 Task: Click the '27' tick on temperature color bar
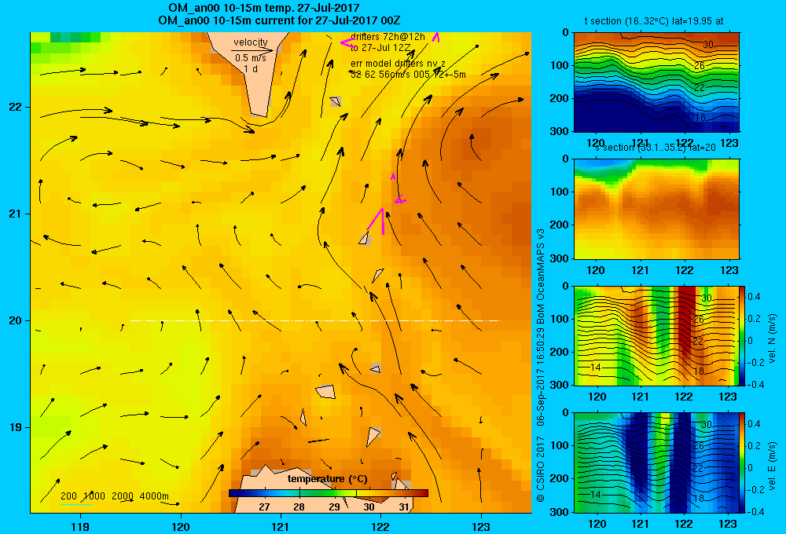264,507
